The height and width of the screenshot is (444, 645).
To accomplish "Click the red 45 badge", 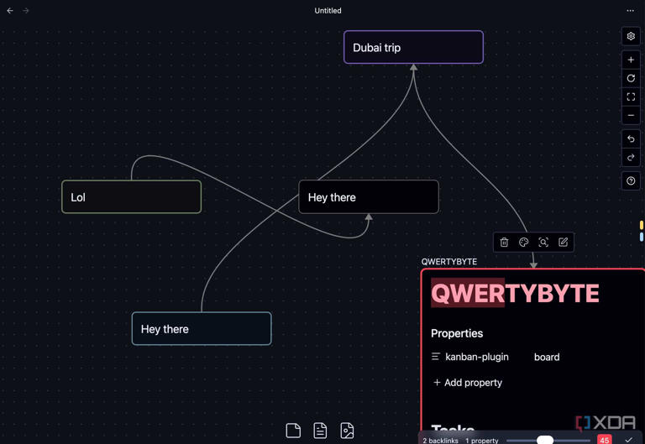I will point(605,440).
